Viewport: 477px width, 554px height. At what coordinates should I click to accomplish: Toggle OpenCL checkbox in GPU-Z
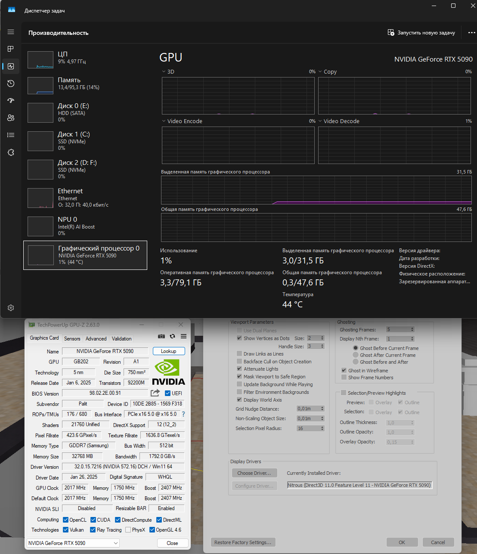tap(66, 520)
